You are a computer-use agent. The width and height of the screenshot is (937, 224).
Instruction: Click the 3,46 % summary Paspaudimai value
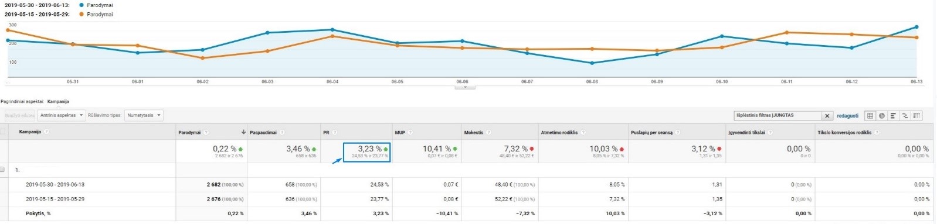click(298, 149)
